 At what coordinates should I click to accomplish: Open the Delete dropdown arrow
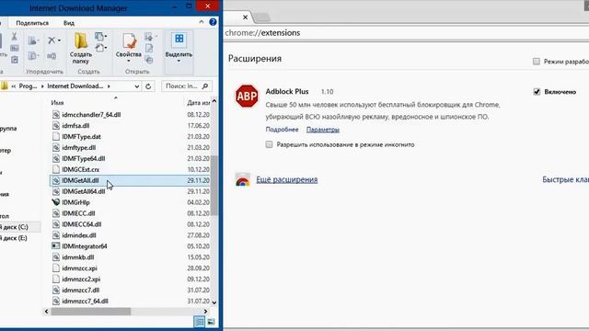[x=59, y=40]
